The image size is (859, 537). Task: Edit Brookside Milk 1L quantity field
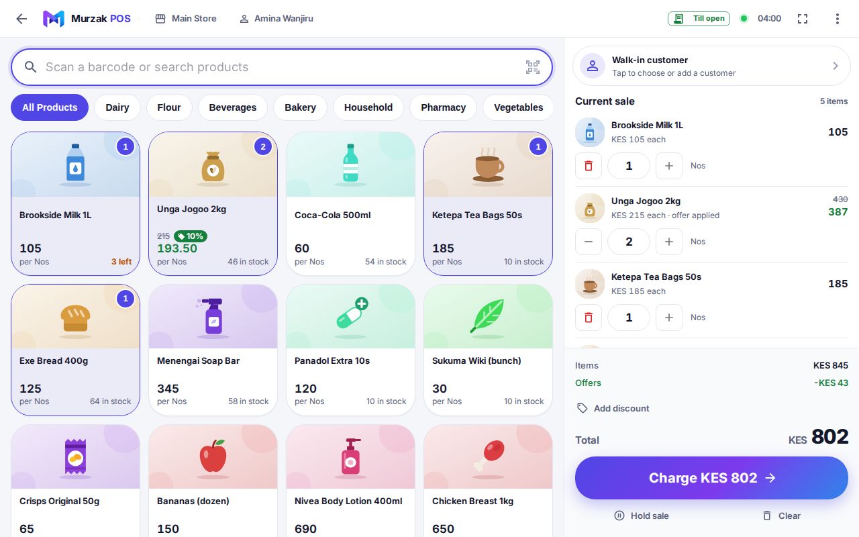coord(629,166)
